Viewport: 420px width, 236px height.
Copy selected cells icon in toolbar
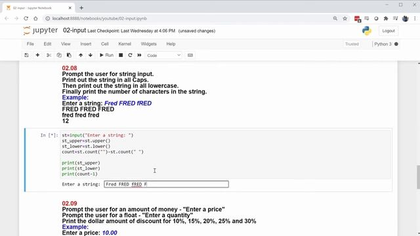coord(59,55)
